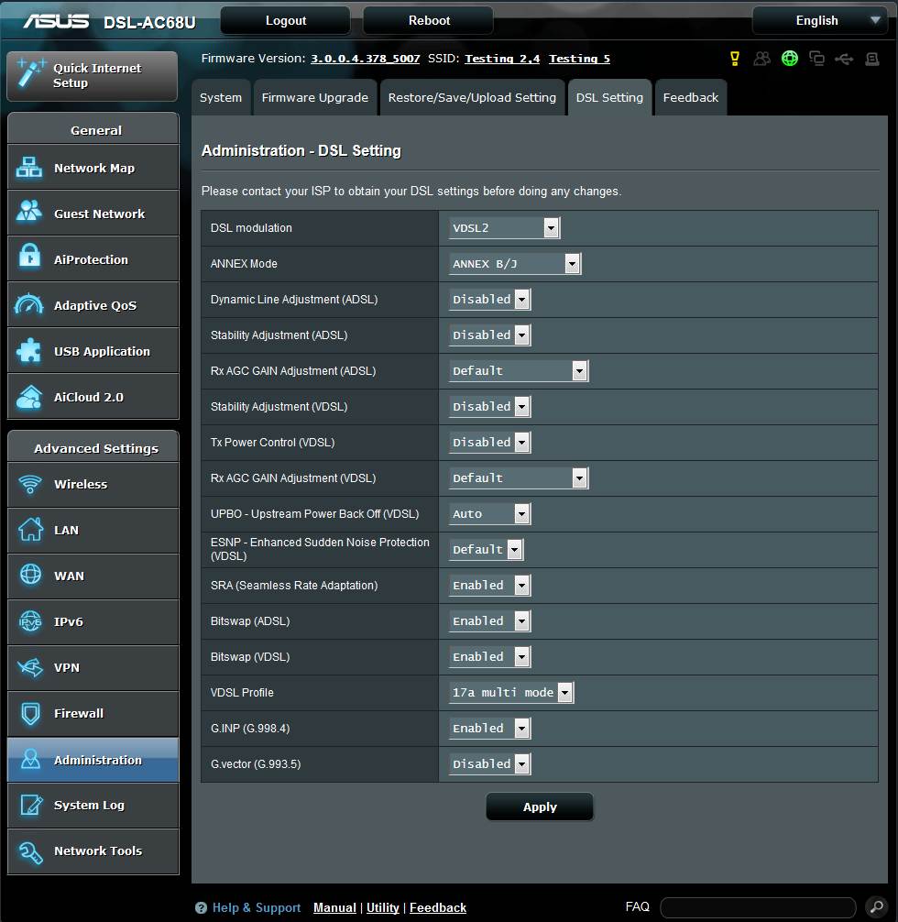This screenshot has height=922, width=898.
Task: Open the DSL modulation dropdown
Action: coord(504,227)
